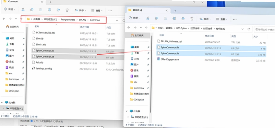Viewport: 275px width, 128px height.
Task: Click EPLAN breadcrumb in Common window address bar
Action: coord(82,20)
